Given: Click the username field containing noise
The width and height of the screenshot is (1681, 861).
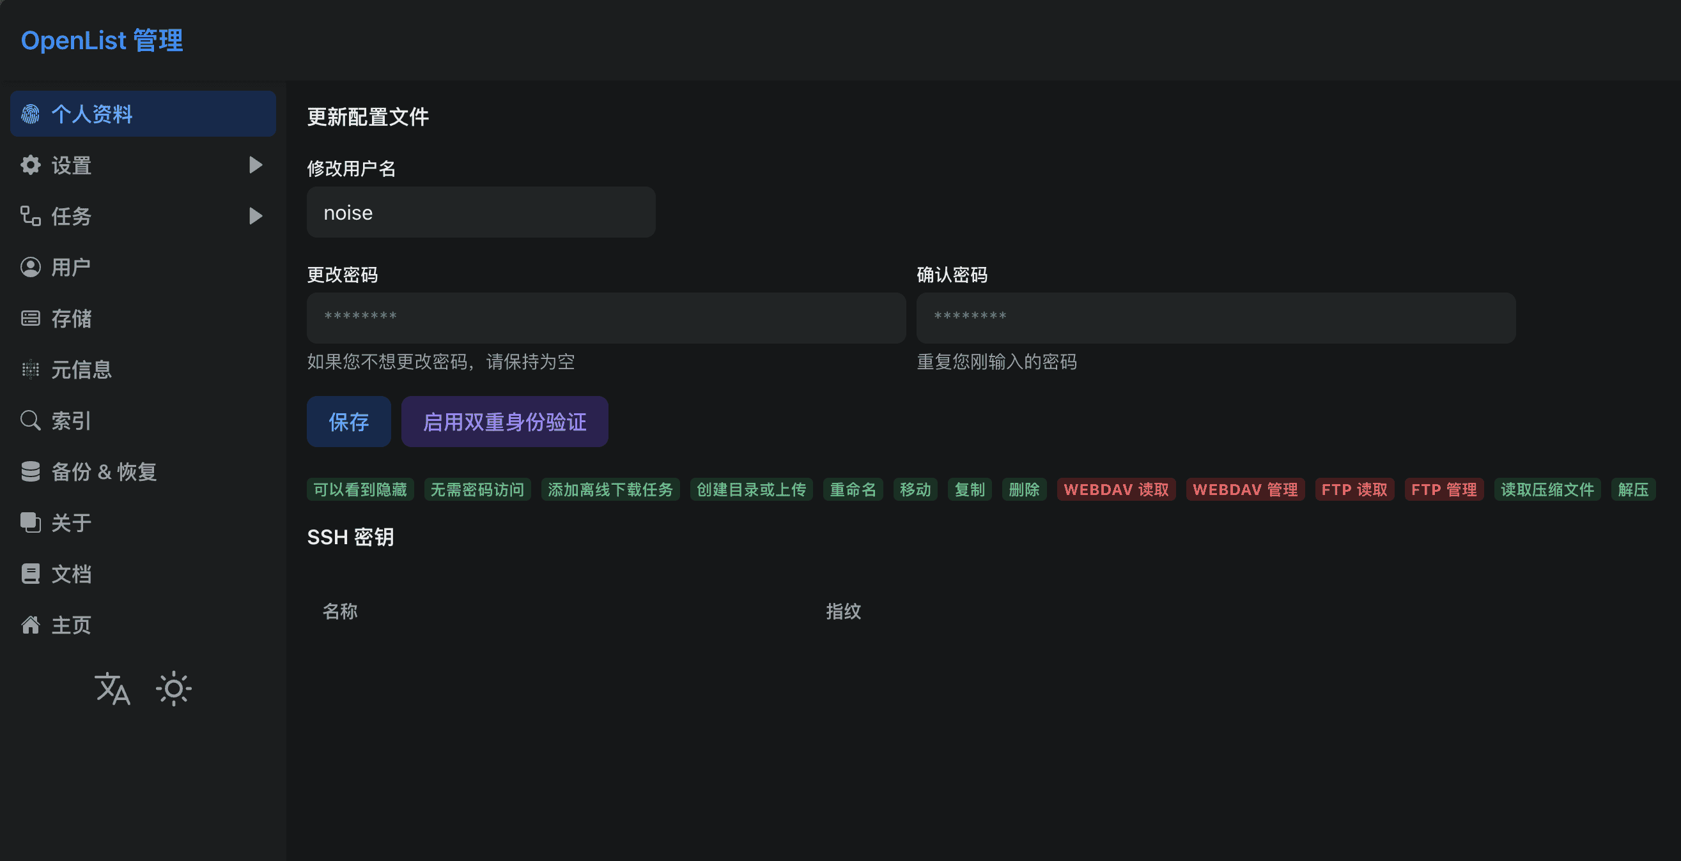Looking at the screenshot, I should (481, 213).
